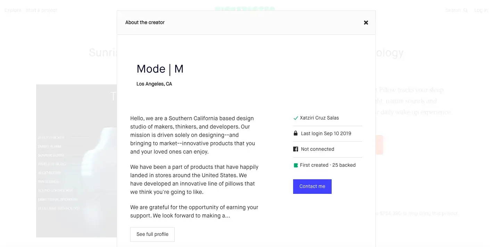Viewport: 490px width, 247px height.
Task: Click the Xatziri Cruz Salas verified name
Action: coord(319,118)
